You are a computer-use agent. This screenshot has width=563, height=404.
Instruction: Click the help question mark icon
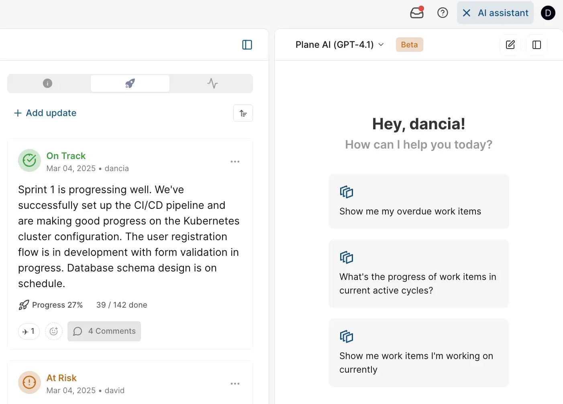tap(443, 13)
